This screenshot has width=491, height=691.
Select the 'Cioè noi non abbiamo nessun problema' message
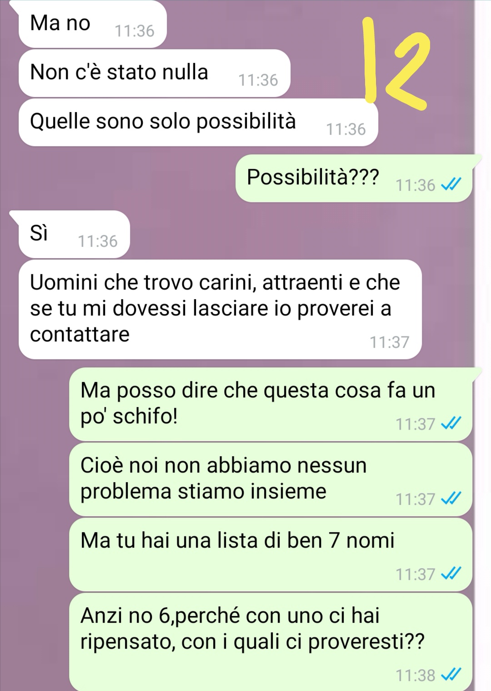tap(271, 479)
